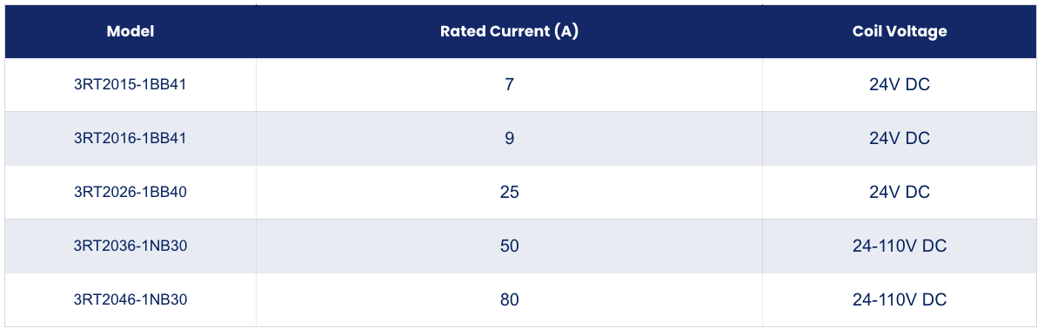Viewport: 1044px width, 335px height.
Task: Select model 3RT2046-1NB30 cell
Action: pos(130,300)
